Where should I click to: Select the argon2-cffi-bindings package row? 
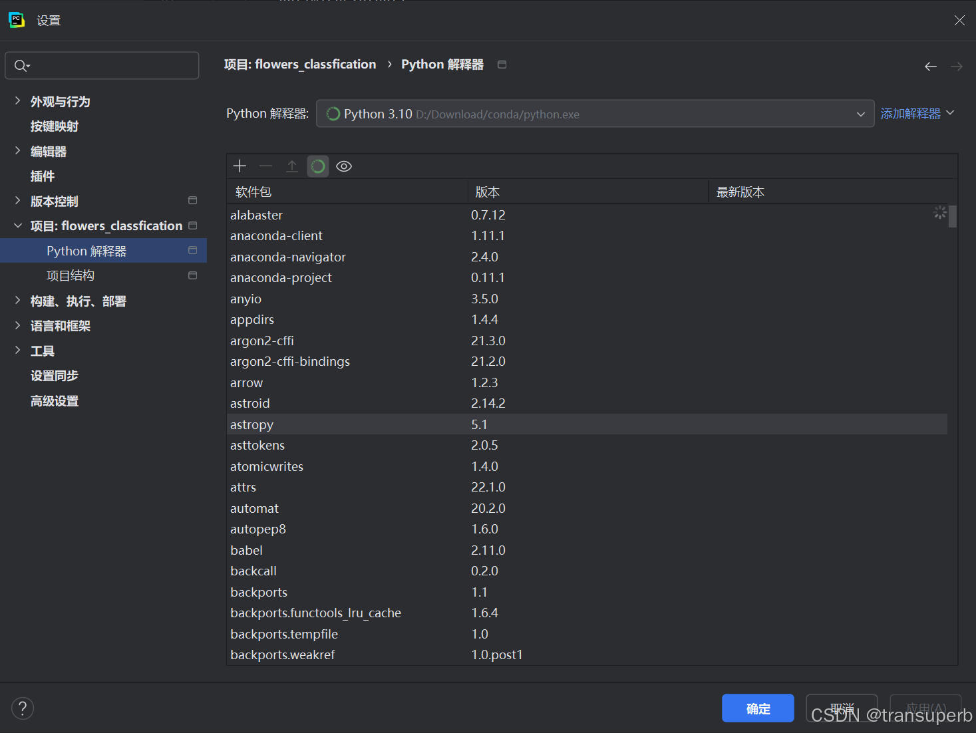pyautogui.click(x=587, y=361)
